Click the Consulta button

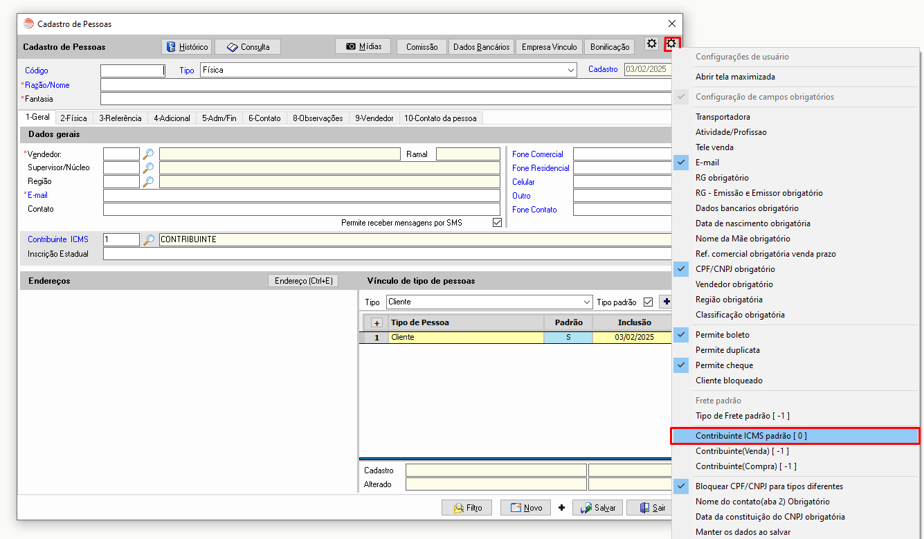[248, 47]
